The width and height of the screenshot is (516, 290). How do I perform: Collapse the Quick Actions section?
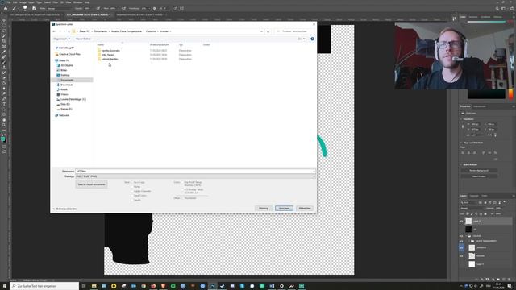tap(461, 164)
